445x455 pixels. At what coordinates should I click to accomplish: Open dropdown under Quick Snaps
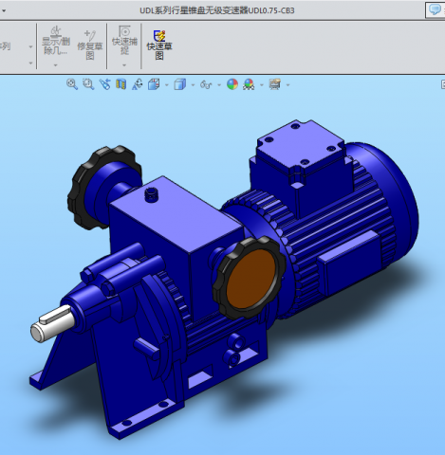coord(124,65)
